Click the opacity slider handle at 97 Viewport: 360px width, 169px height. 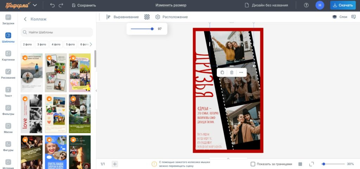coord(152,29)
